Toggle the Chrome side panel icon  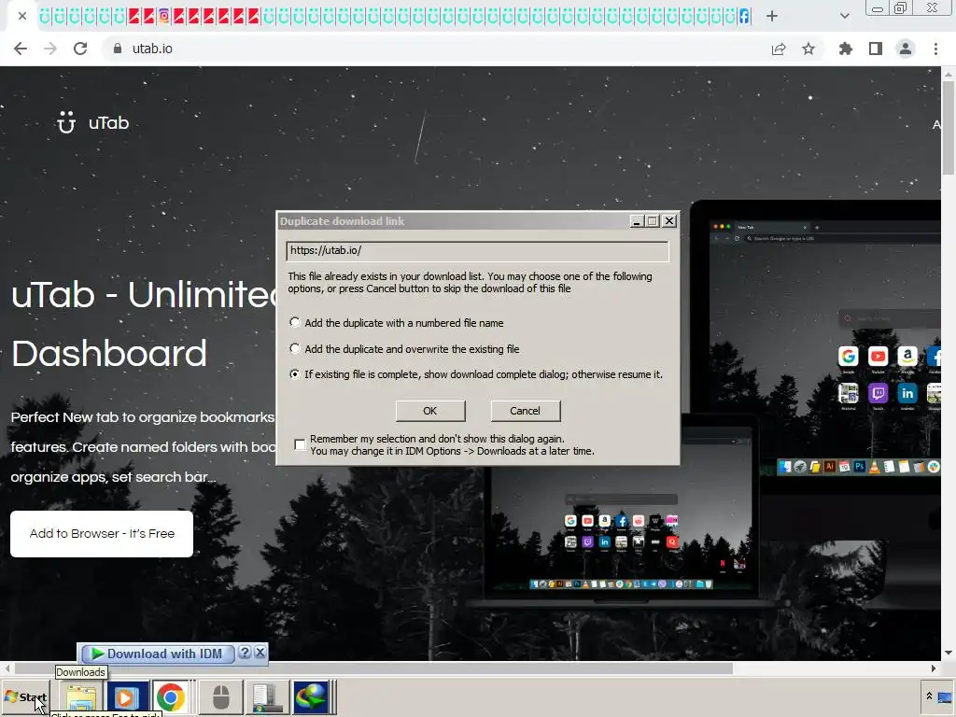[876, 49]
